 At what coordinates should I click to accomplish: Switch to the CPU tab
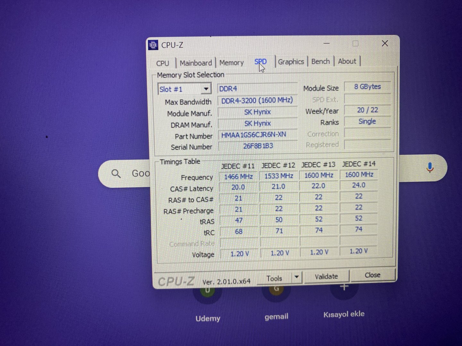[x=163, y=63]
